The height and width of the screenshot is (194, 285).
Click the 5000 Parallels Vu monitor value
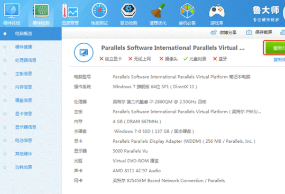(x=130, y=151)
